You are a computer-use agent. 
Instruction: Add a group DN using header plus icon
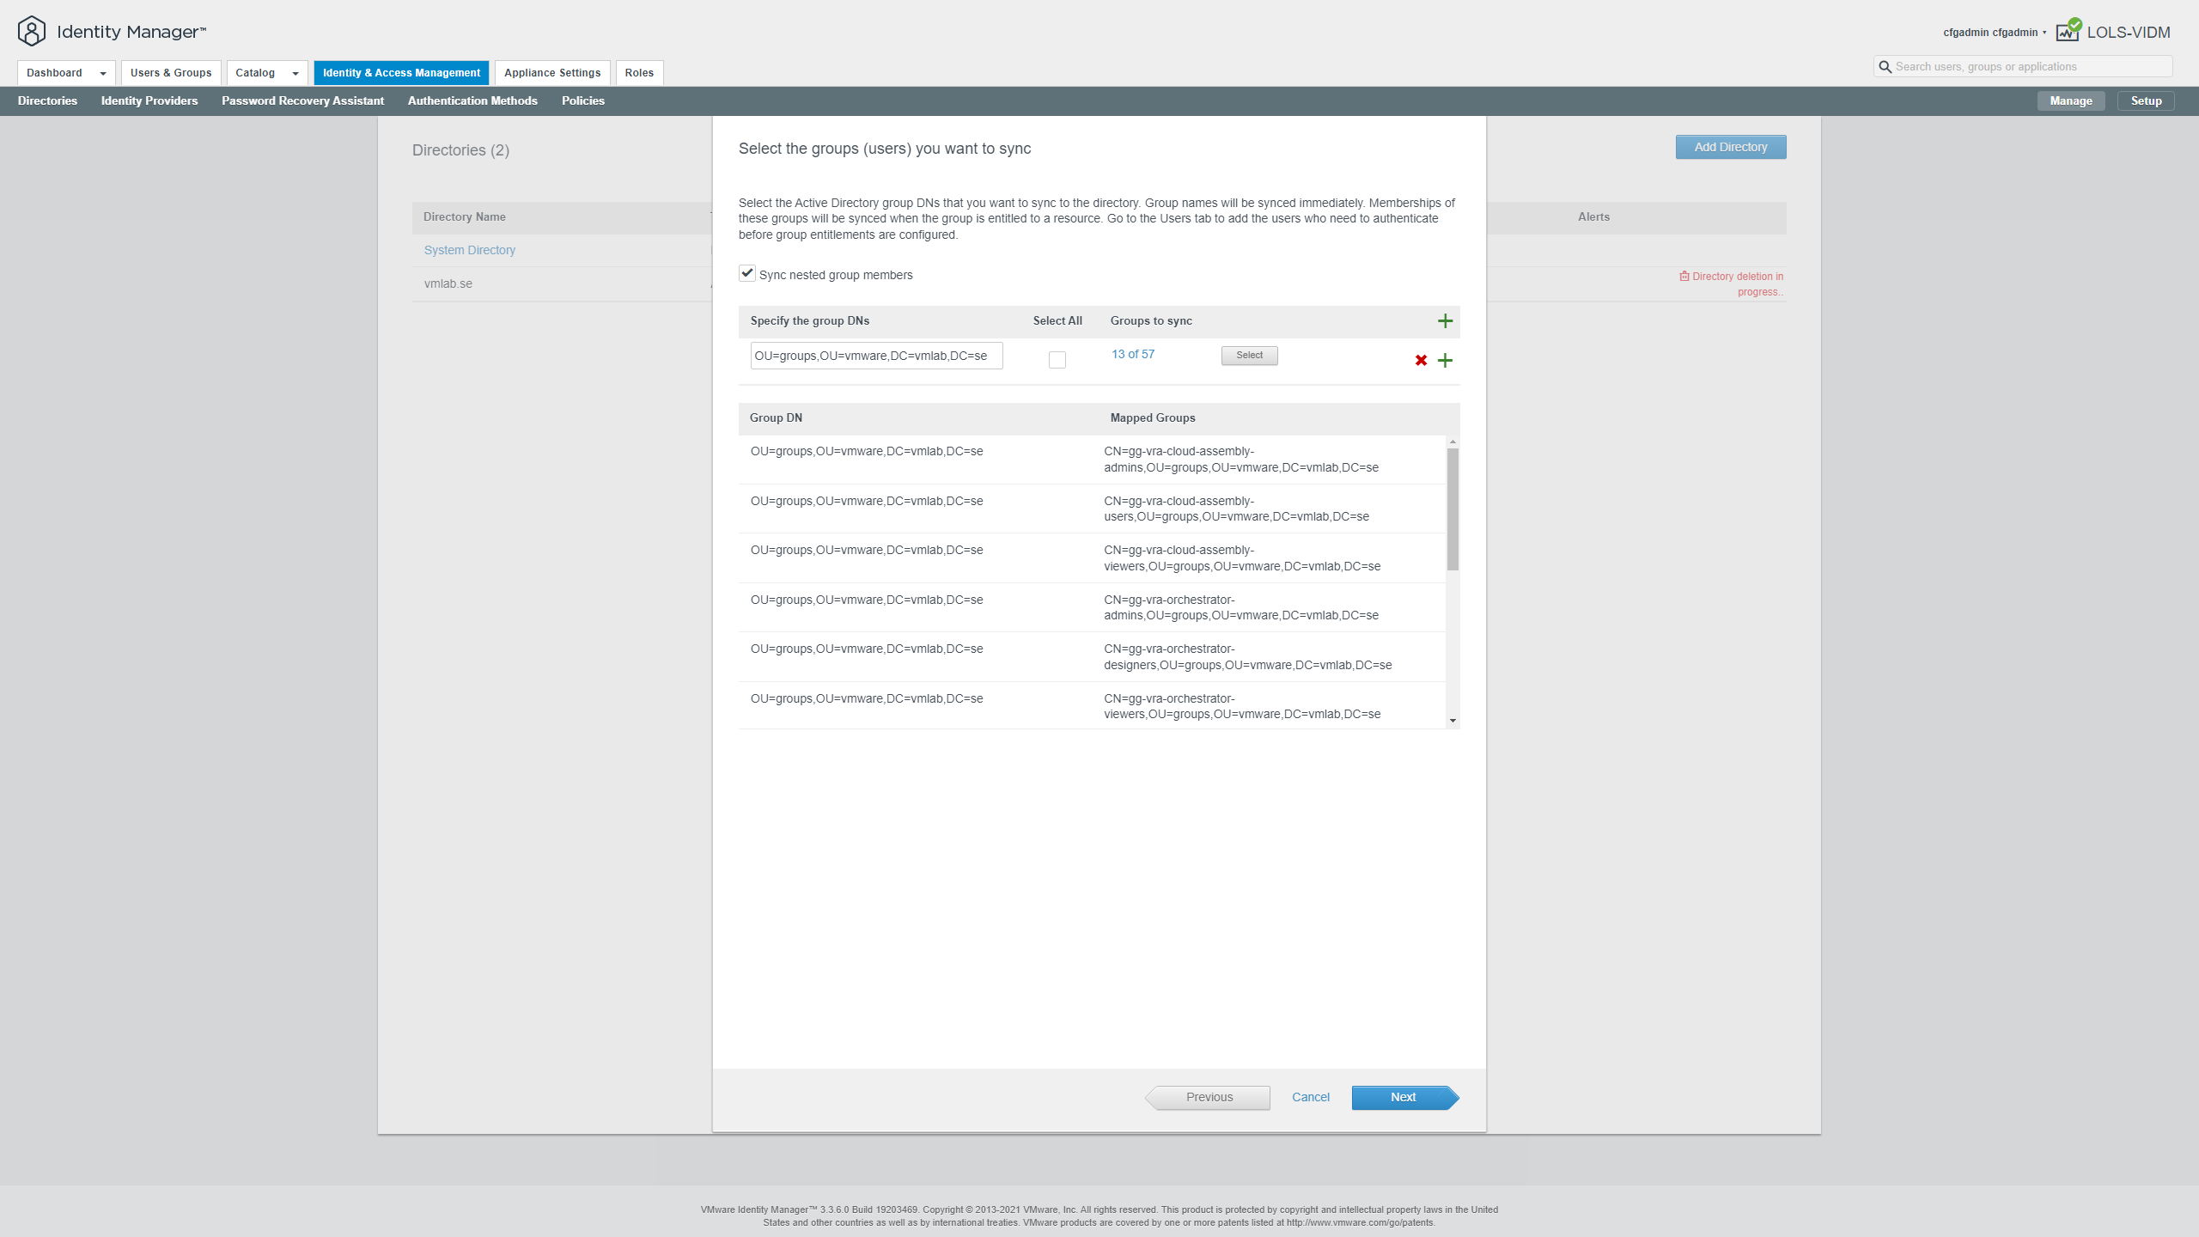1445,320
